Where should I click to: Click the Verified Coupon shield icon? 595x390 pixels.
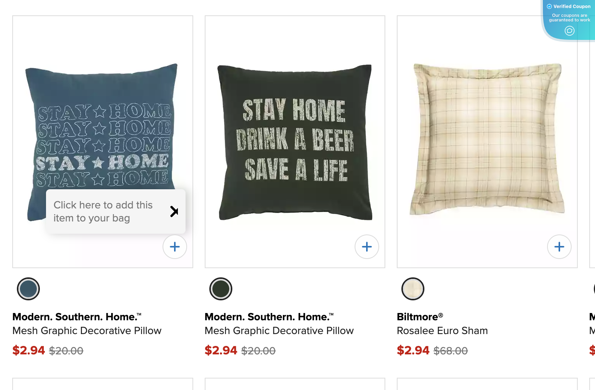(x=570, y=31)
